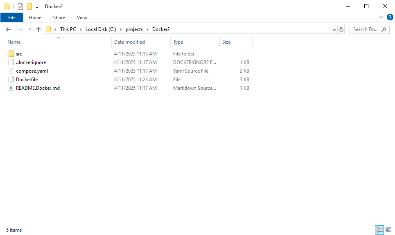Open the File ribbon tab

click(x=12, y=18)
